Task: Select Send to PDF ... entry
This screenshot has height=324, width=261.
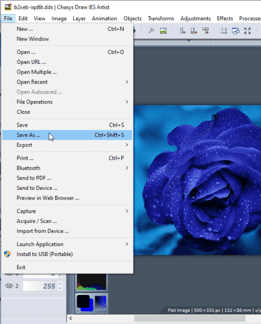Action: [67, 178]
